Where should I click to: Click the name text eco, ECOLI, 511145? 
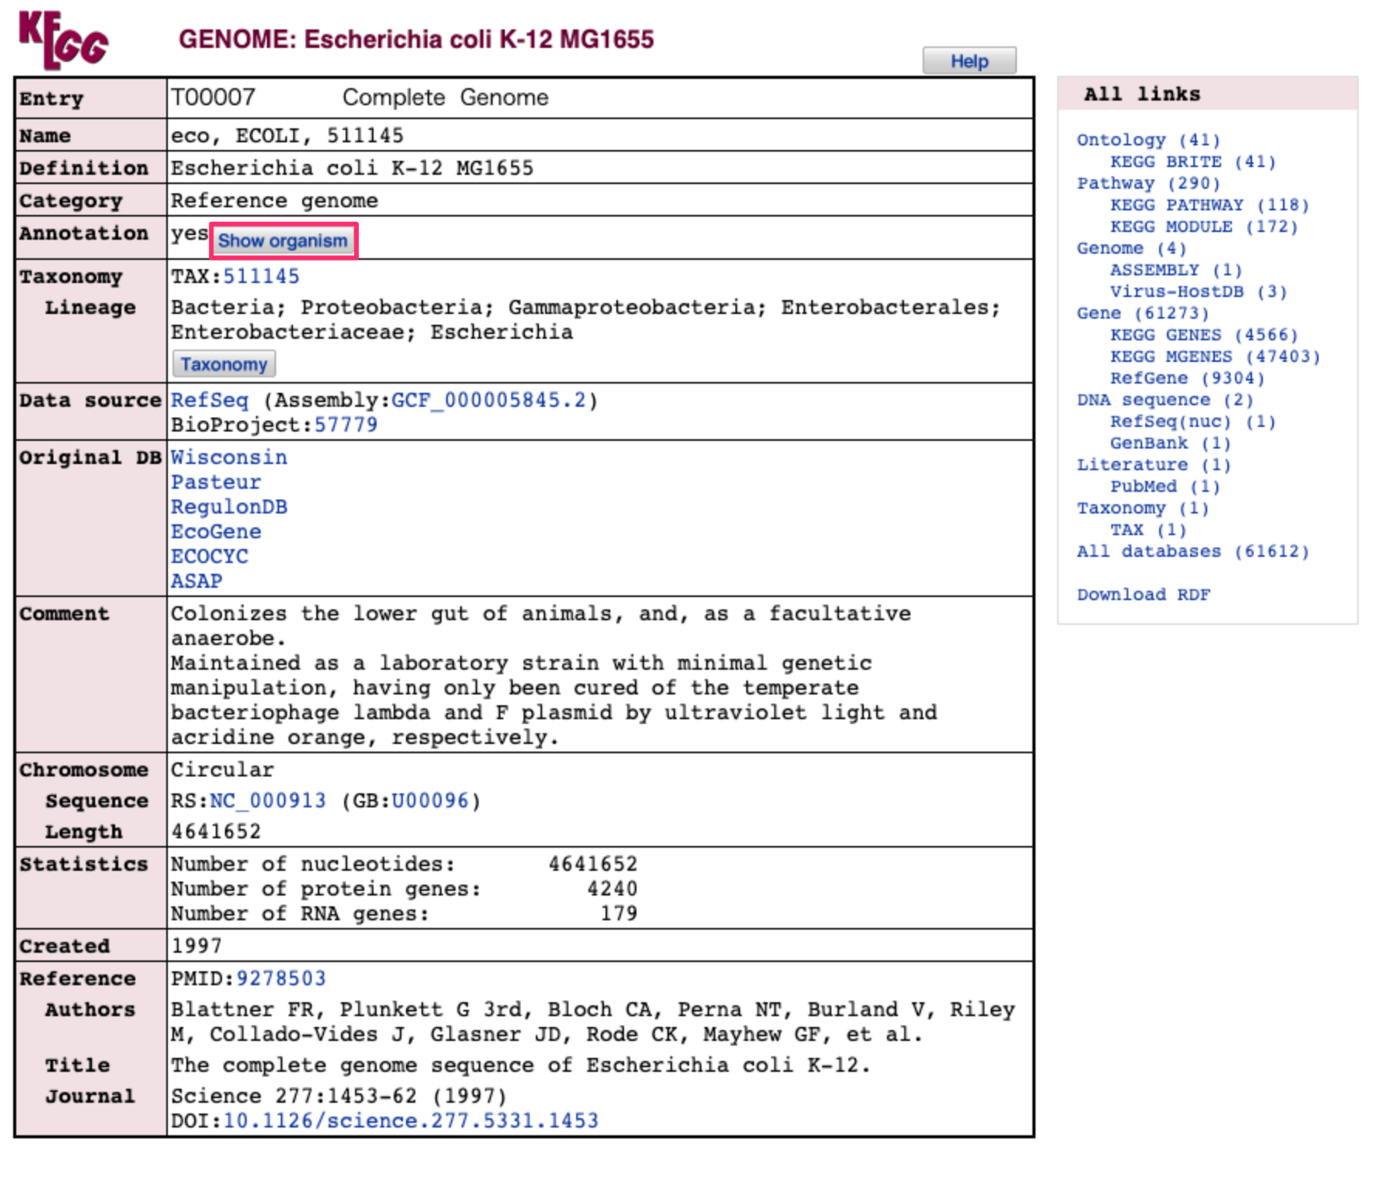[x=287, y=135]
